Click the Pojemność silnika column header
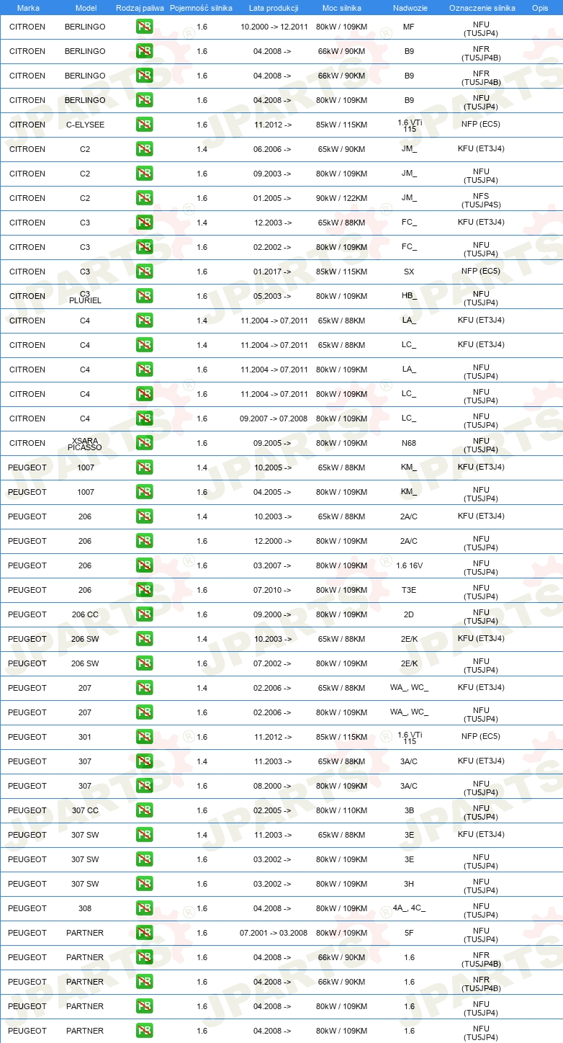The image size is (563, 1043). pyautogui.click(x=202, y=8)
